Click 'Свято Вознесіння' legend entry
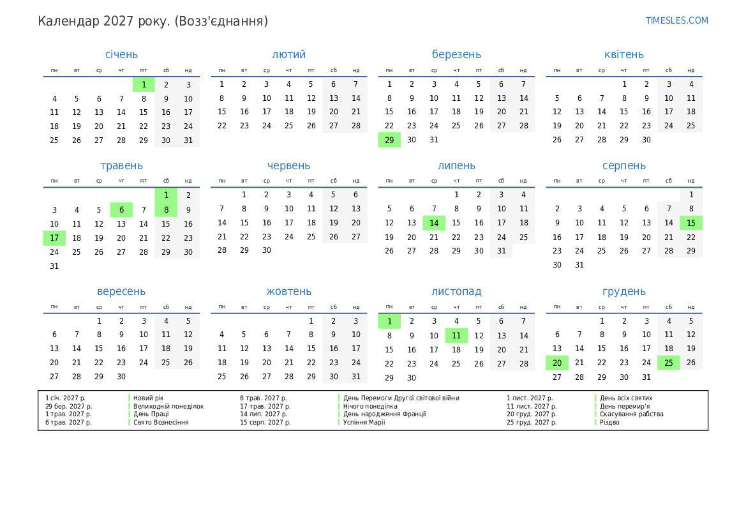Viewport: 746px width, 528px height. [161, 422]
